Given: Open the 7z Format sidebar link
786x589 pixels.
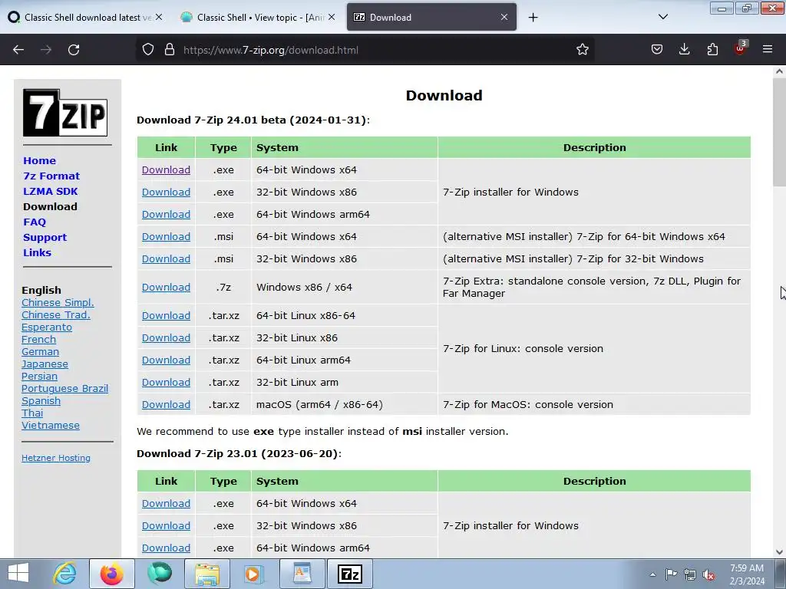Looking at the screenshot, I should (x=51, y=176).
